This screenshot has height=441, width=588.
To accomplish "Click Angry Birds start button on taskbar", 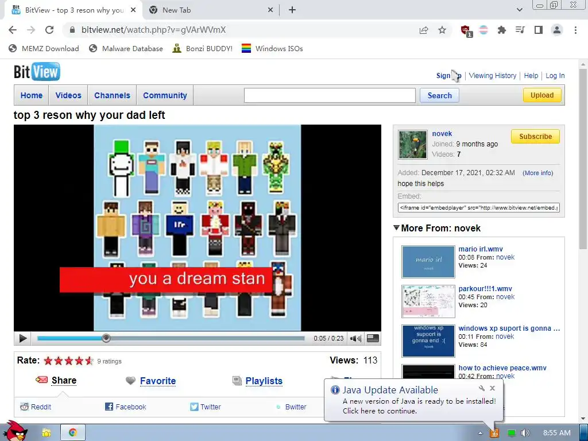I will (x=14, y=431).
